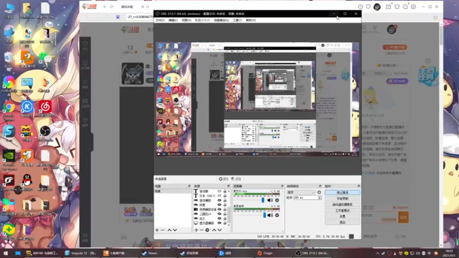
Task: Open the Chrome shortcut on the desktop
Action: click(9, 110)
